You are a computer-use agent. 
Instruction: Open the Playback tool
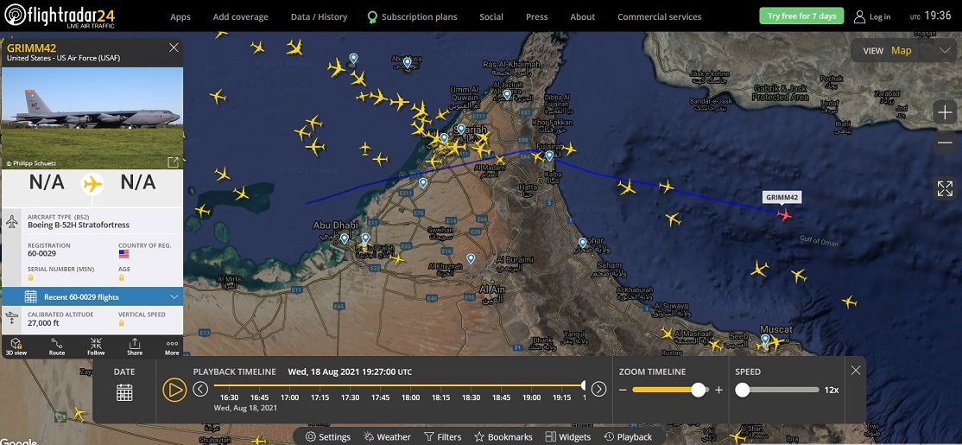pos(629,437)
